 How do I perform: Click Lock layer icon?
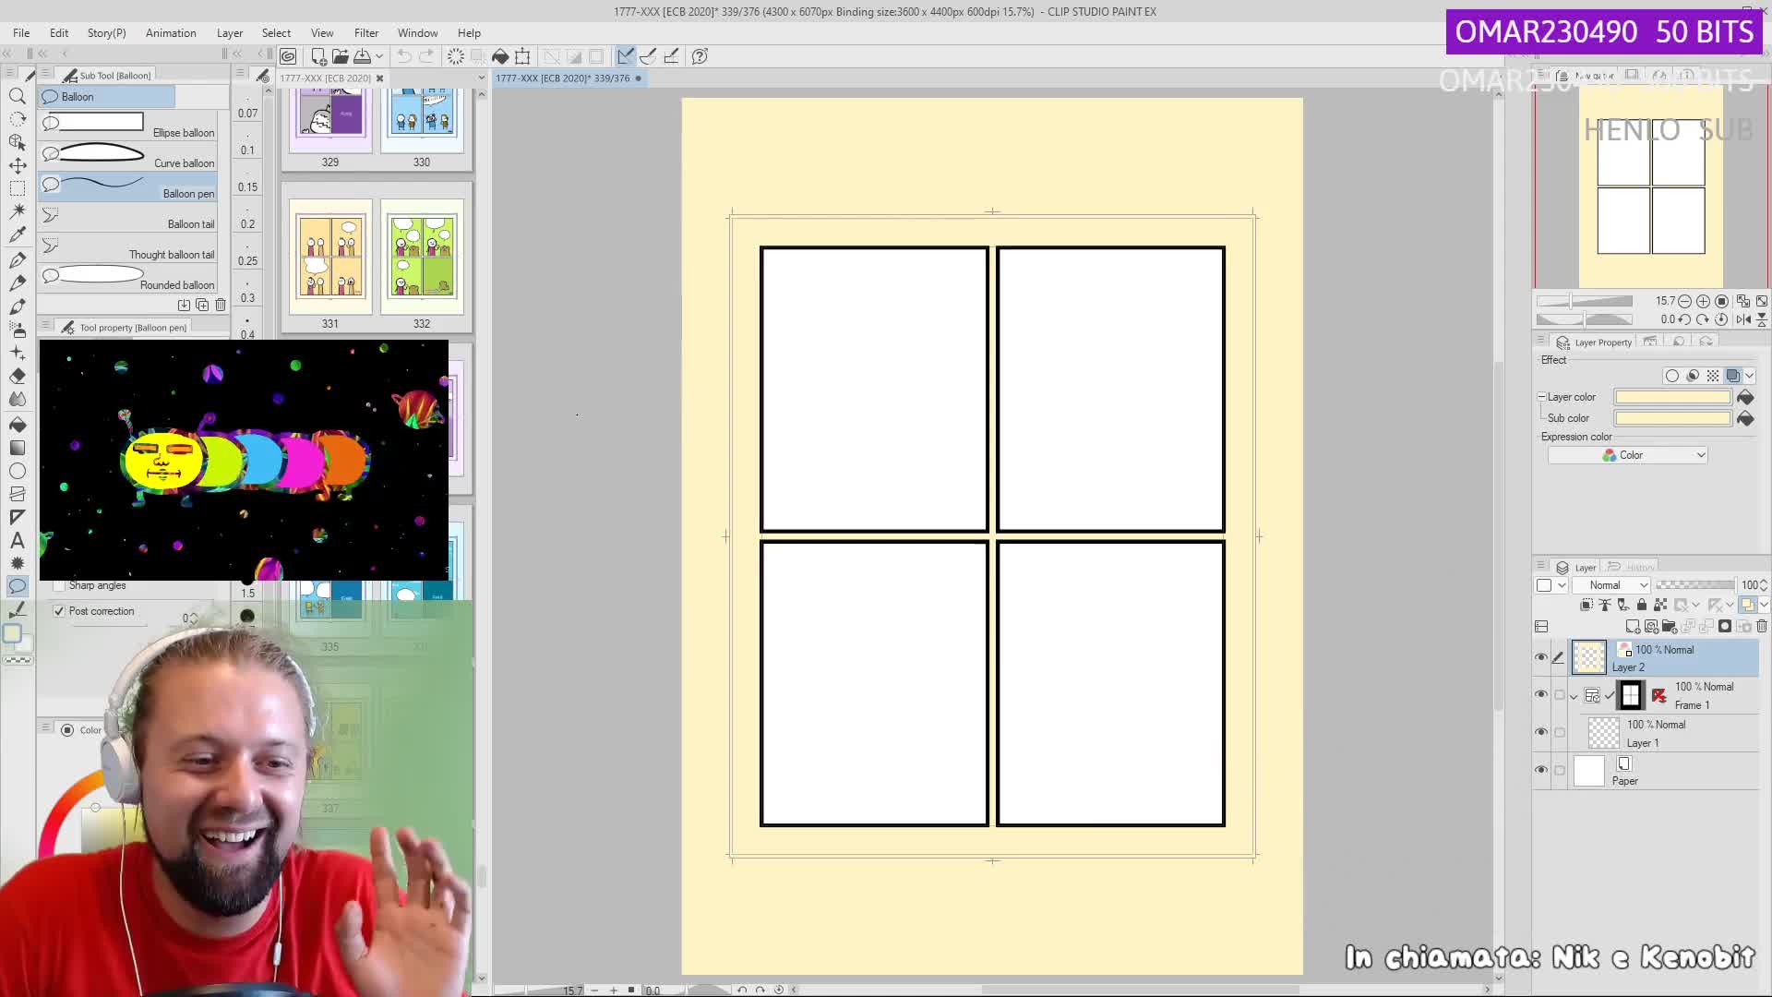coord(1642,605)
